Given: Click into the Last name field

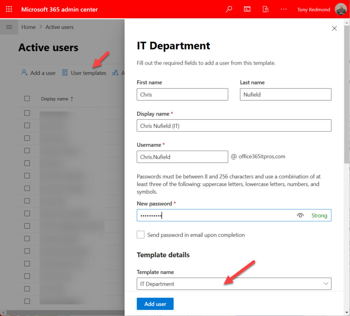Looking at the screenshot, I should click(285, 94).
